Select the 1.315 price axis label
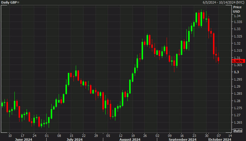The width and height of the screenshot is (246, 141). pyautogui.click(x=238, y=50)
